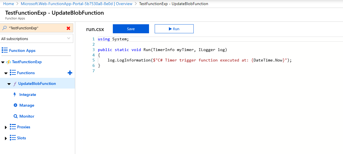Add a new function with plus icon

click(70, 73)
